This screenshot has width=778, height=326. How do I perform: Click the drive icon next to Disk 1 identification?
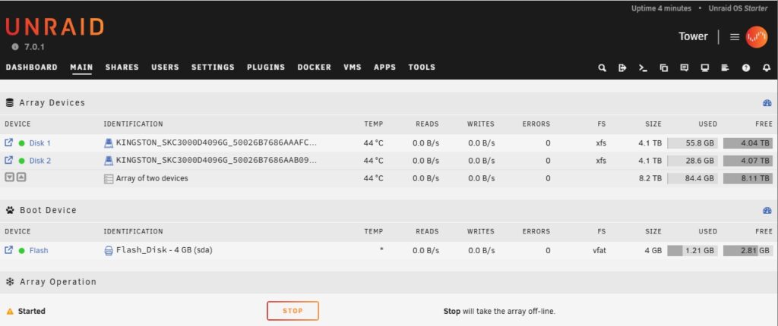[108, 143]
